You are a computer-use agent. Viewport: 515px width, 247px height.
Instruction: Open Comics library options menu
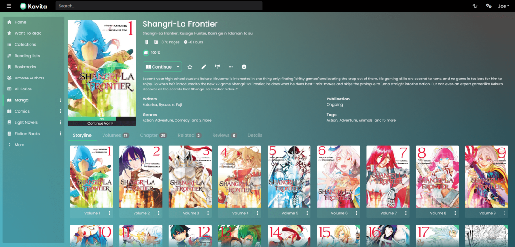60,111
